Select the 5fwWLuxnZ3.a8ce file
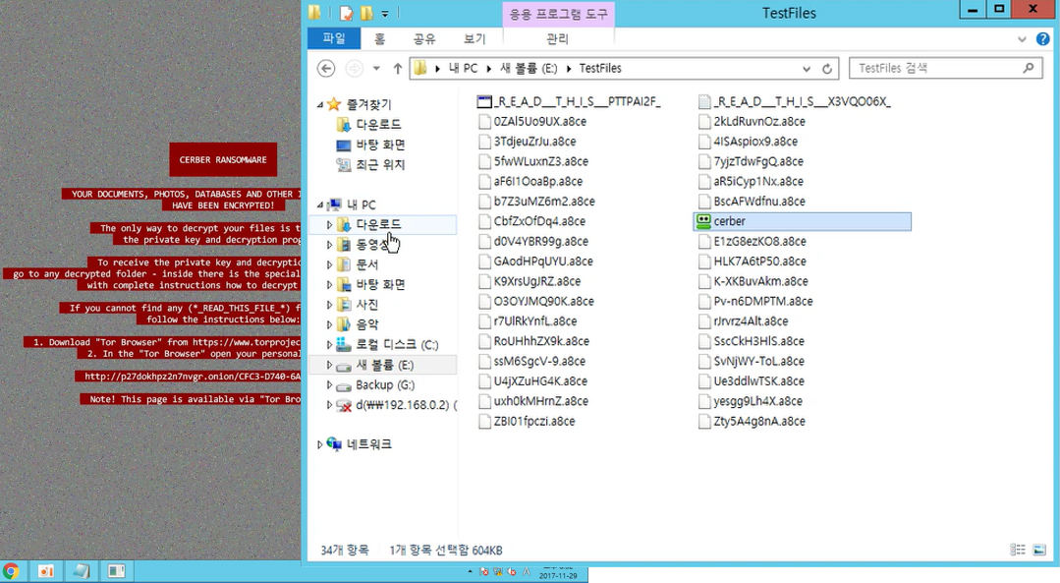Image resolution: width=1060 pixels, height=583 pixels. tap(533, 161)
